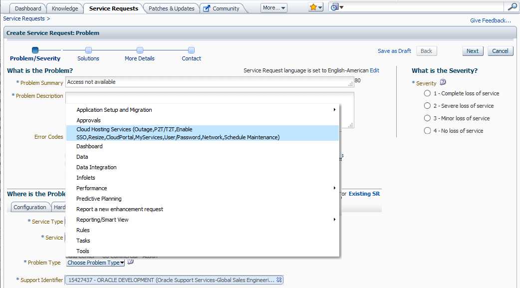Switch to the Knowledge tab

tap(65, 8)
